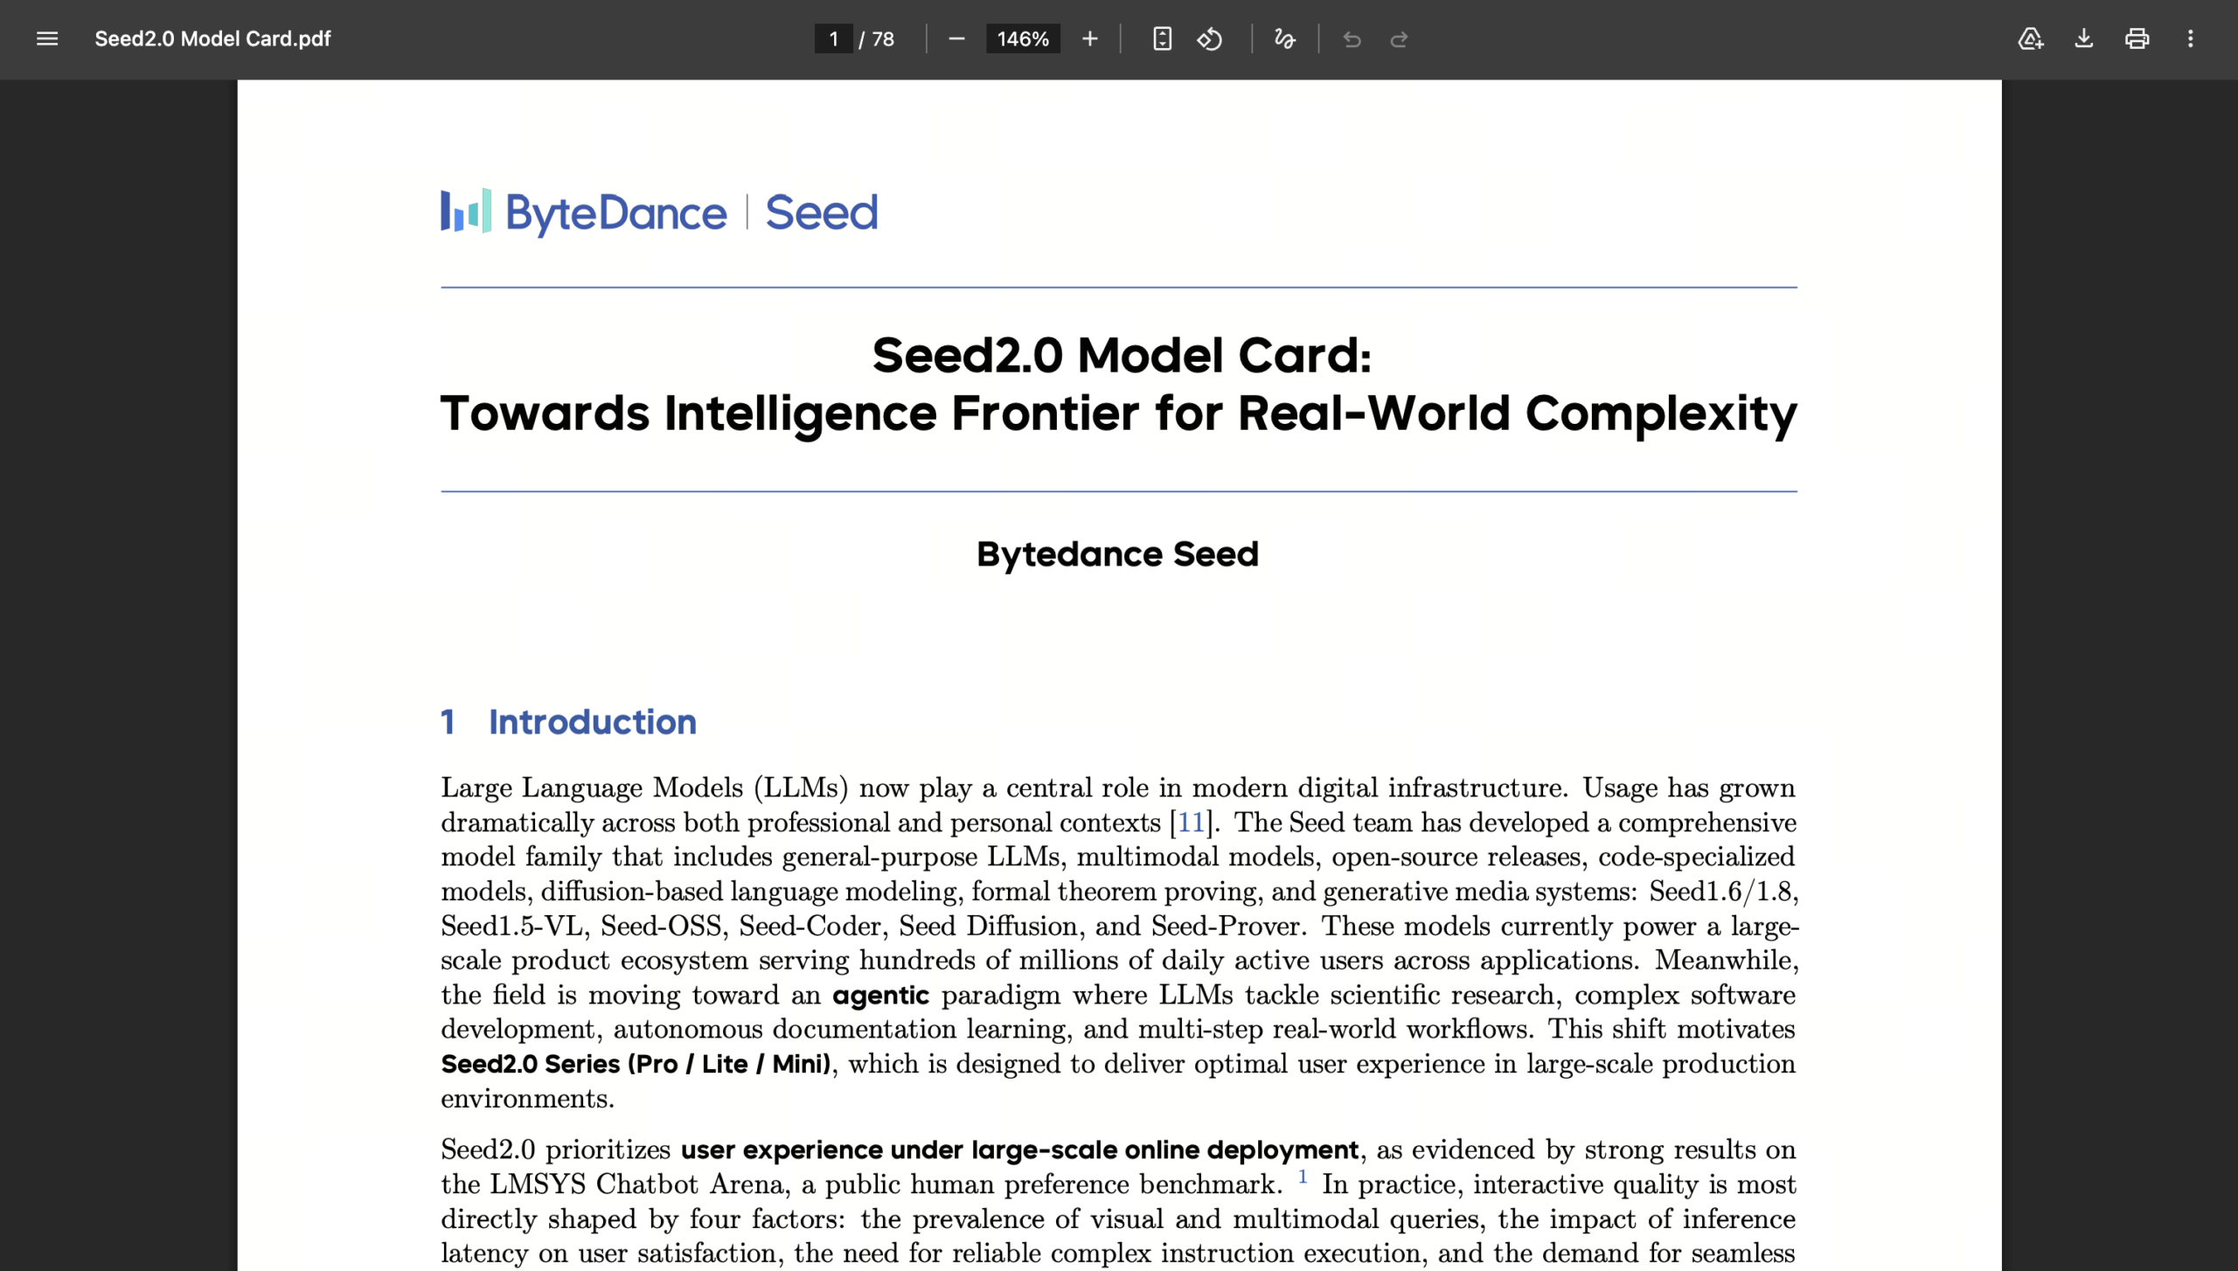Click the ByteDance Seed logo
The width and height of the screenshot is (2238, 1271).
click(659, 212)
